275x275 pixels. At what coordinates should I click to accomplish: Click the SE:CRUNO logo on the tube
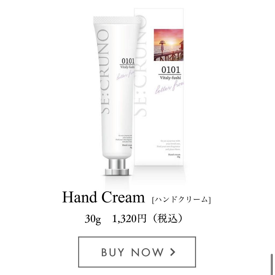point(105,72)
